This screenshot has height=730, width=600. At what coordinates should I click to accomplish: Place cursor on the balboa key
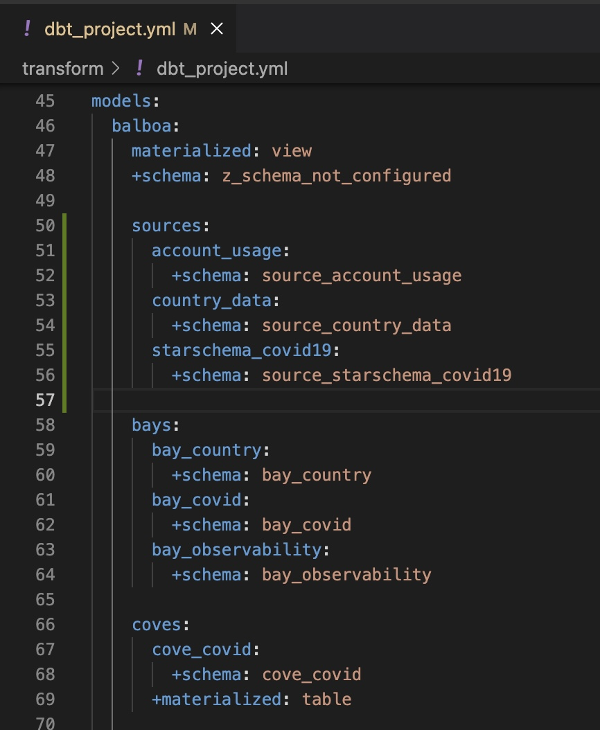click(141, 126)
